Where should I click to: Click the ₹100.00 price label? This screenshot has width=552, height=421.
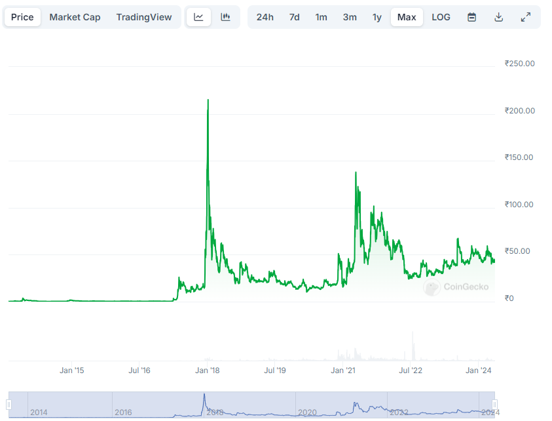(519, 205)
